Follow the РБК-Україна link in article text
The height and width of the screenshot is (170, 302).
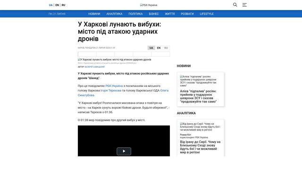(114, 86)
